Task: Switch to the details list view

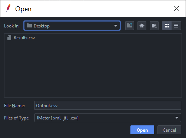Action: (x=176, y=26)
